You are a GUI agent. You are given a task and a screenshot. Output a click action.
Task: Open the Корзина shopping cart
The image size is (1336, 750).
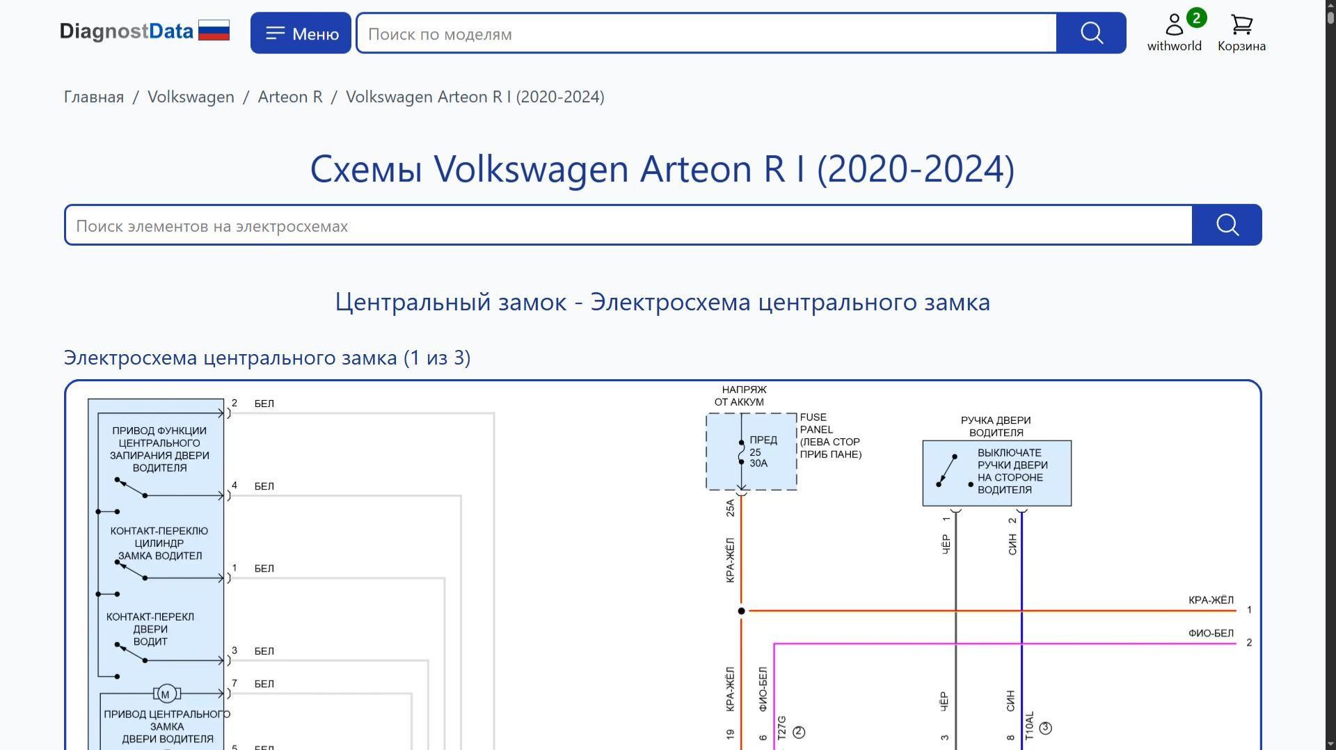(x=1241, y=33)
